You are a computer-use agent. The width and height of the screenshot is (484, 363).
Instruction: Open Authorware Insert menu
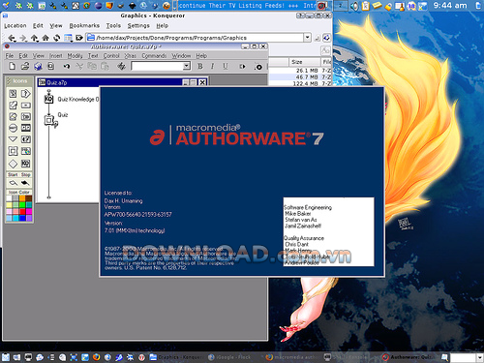(x=56, y=56)
